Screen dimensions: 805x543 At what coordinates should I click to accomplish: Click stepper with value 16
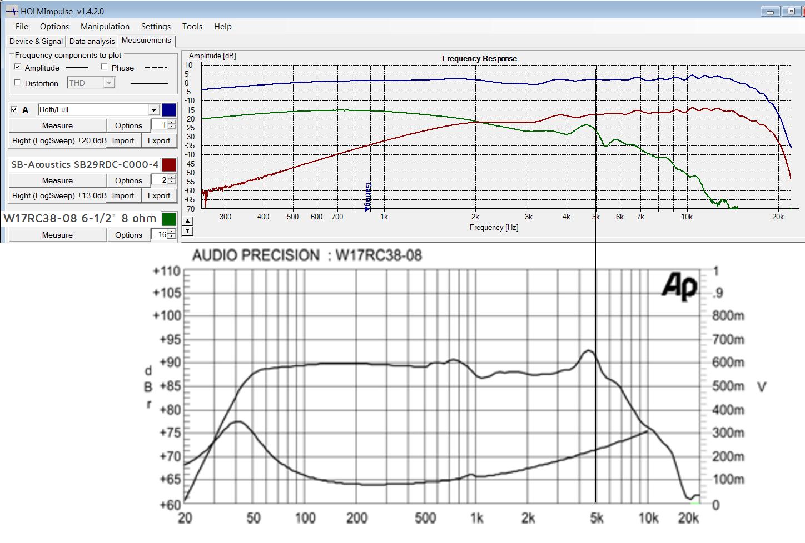164,235
